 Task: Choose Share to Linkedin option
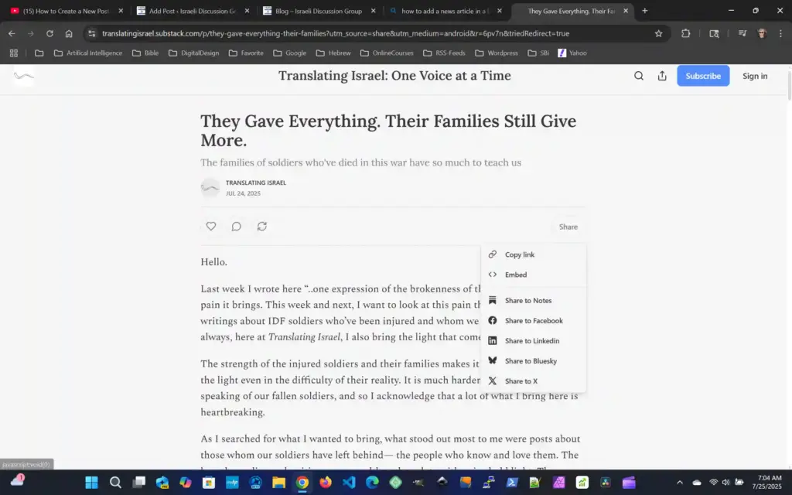point(534,341)
